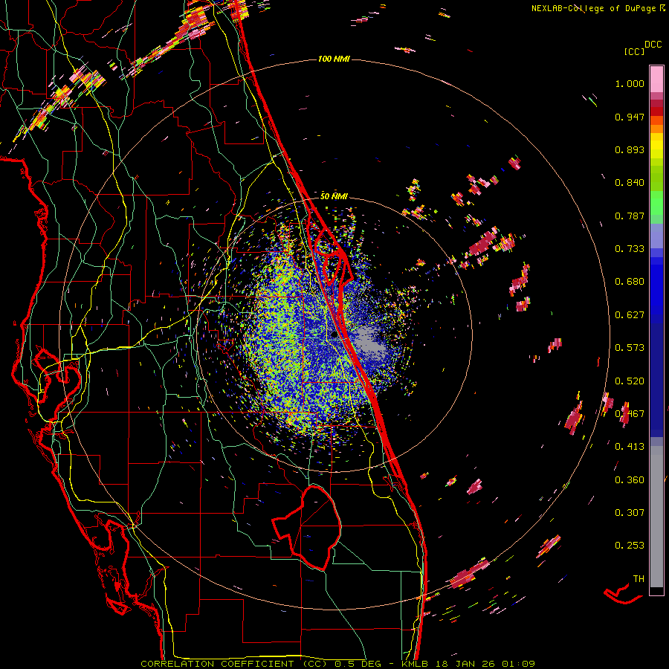This screenshot has height=669, width=669.
Task: Select the 0.733 legend value
Action: (630, 249)
